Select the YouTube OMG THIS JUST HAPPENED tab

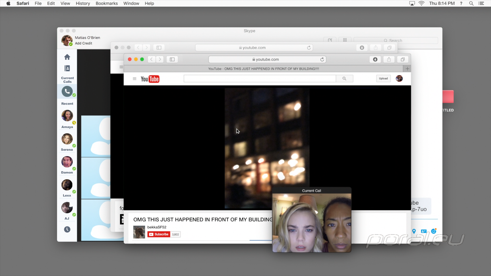pos(263,68)
